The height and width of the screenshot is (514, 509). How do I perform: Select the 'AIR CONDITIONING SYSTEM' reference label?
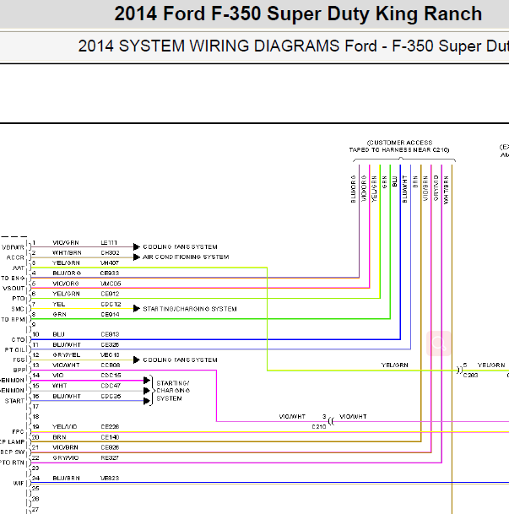click(186, 257)
